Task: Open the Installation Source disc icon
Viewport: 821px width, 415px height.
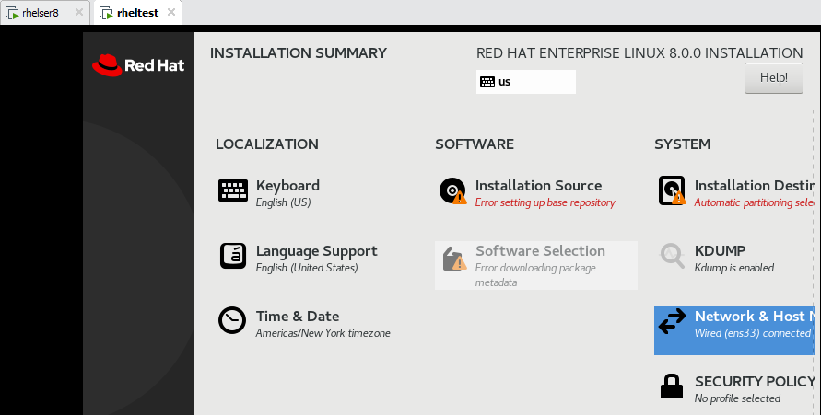Action: pos(453,190)
